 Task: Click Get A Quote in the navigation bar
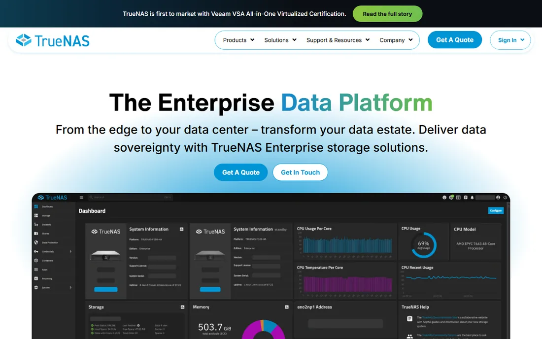[x=455, y=40]
